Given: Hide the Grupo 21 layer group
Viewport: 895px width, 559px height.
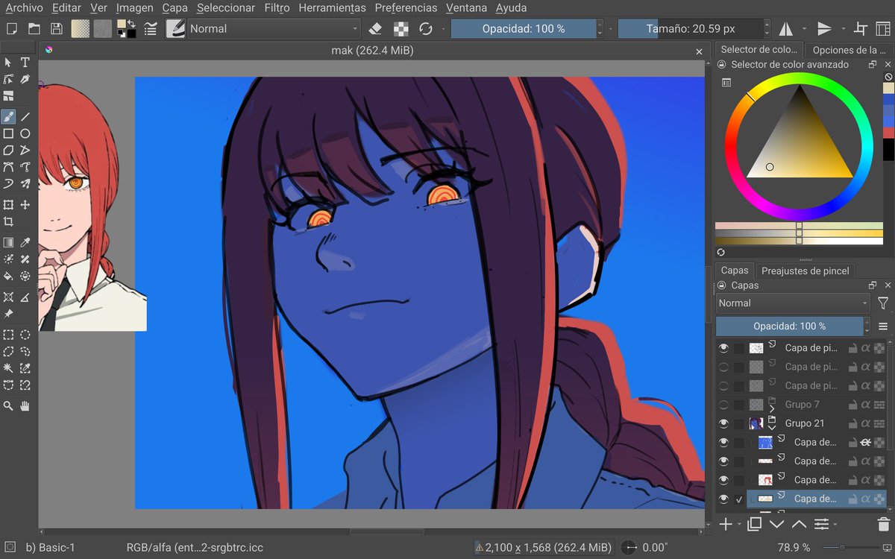Looking at the screenshot, I should (x=723, y=423).
